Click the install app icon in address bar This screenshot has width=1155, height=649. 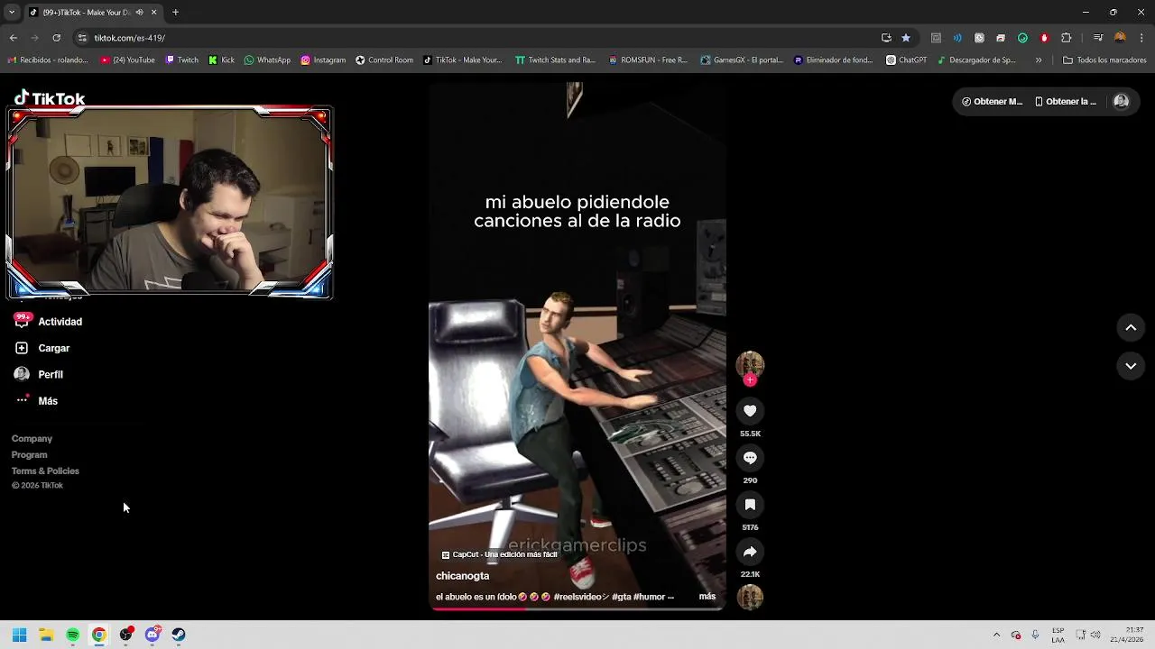(886, 38)
